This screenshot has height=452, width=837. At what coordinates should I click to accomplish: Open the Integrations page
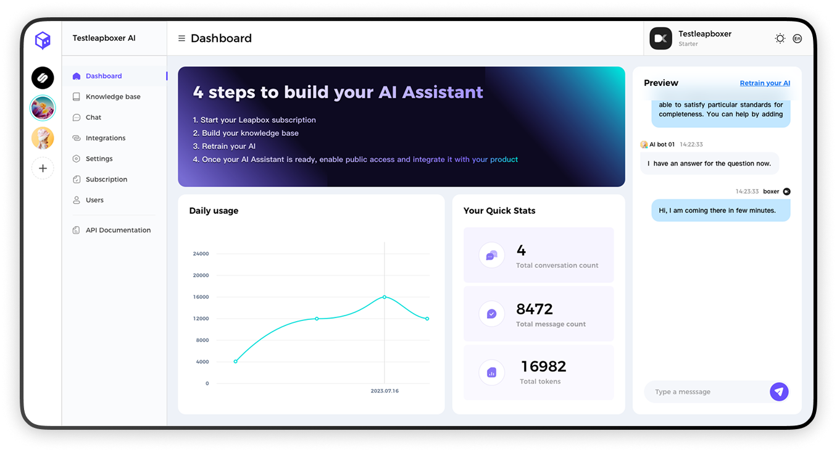[x=106, y=138]
